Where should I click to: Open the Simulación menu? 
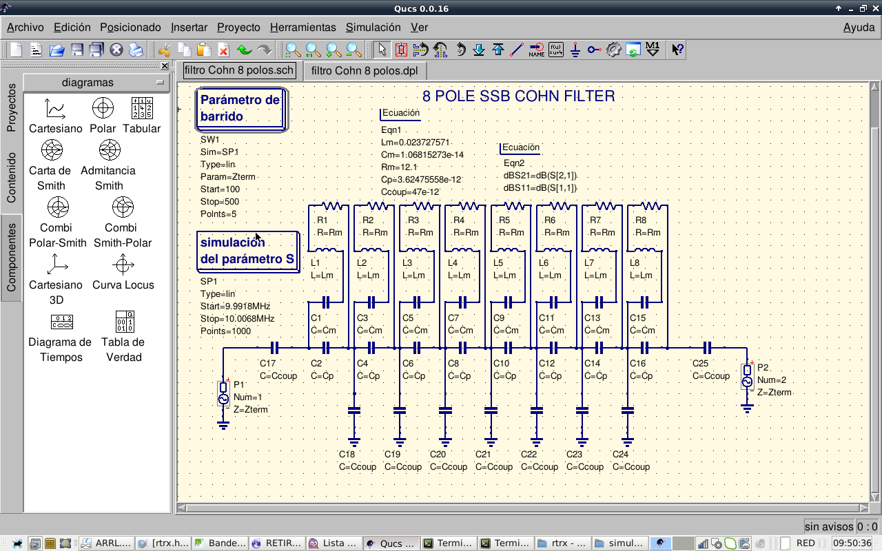tap(373, 28)
